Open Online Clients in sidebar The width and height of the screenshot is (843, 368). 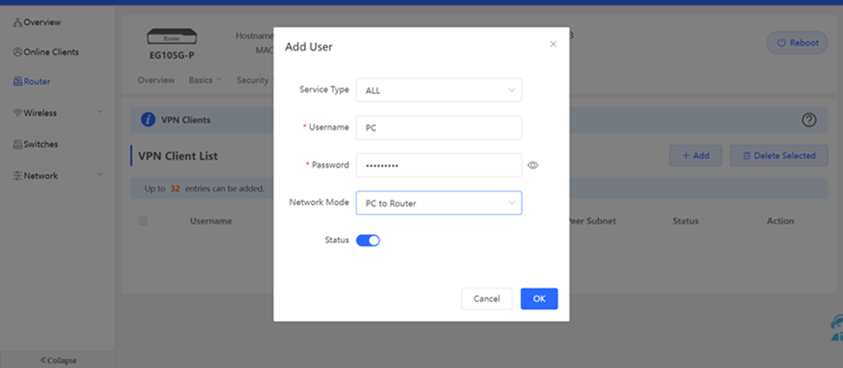(46, 52)
